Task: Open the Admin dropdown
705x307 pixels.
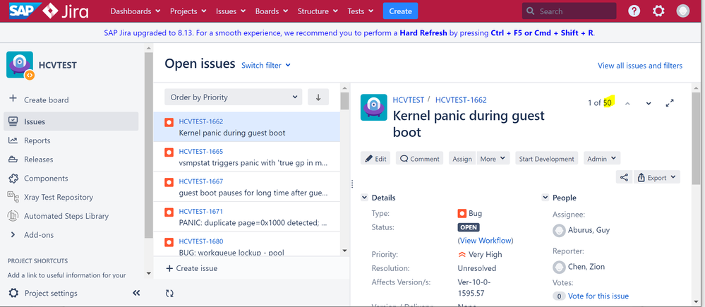Action: point(601,159)
